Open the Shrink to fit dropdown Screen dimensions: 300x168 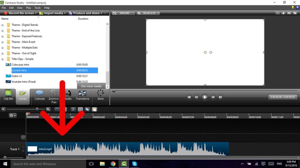[x=148, y=13]
